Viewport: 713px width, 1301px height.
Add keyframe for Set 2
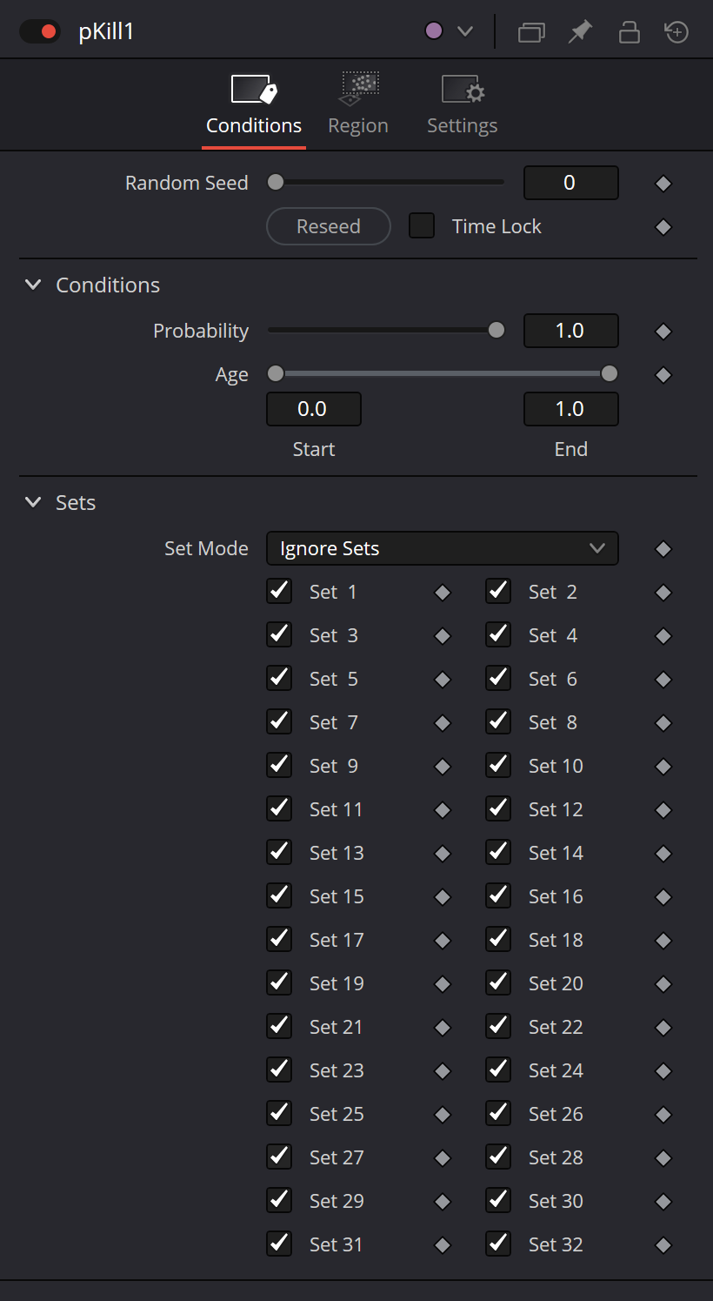coord(663,593)
